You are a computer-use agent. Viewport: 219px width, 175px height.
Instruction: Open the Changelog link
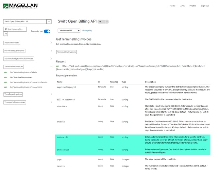(87, 31)
